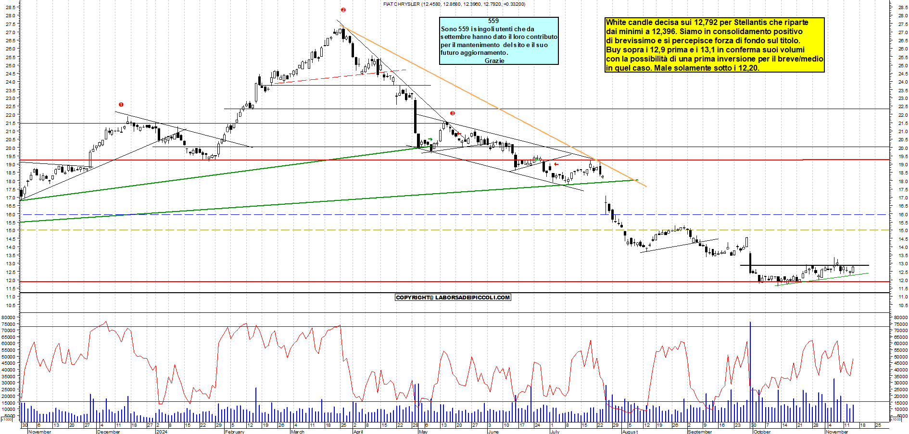Click the 'September' label on the time axis
The width and height of the screenshot is (909, 434).
point(700,432)
